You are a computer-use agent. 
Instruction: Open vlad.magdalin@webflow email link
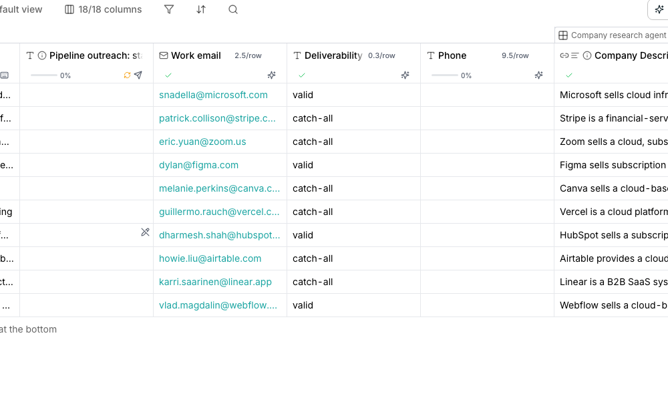[x=218, y=305]
